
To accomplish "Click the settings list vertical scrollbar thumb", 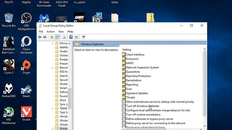I will [204, 83].
